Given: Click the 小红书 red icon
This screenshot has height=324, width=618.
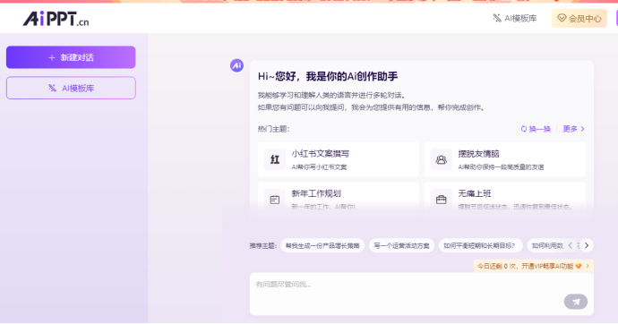Looking at the screenshot, I should [x=275, y=159].
